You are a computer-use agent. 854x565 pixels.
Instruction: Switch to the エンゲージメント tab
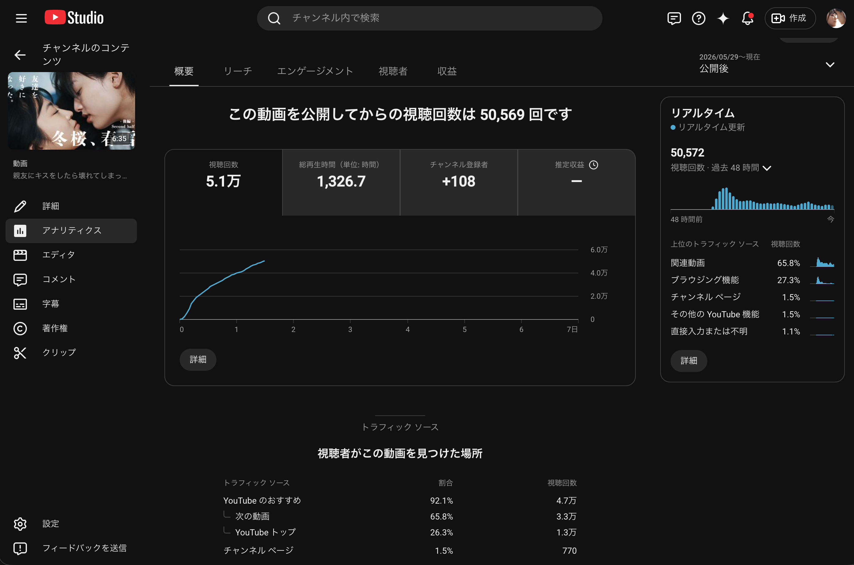[315, 71]
